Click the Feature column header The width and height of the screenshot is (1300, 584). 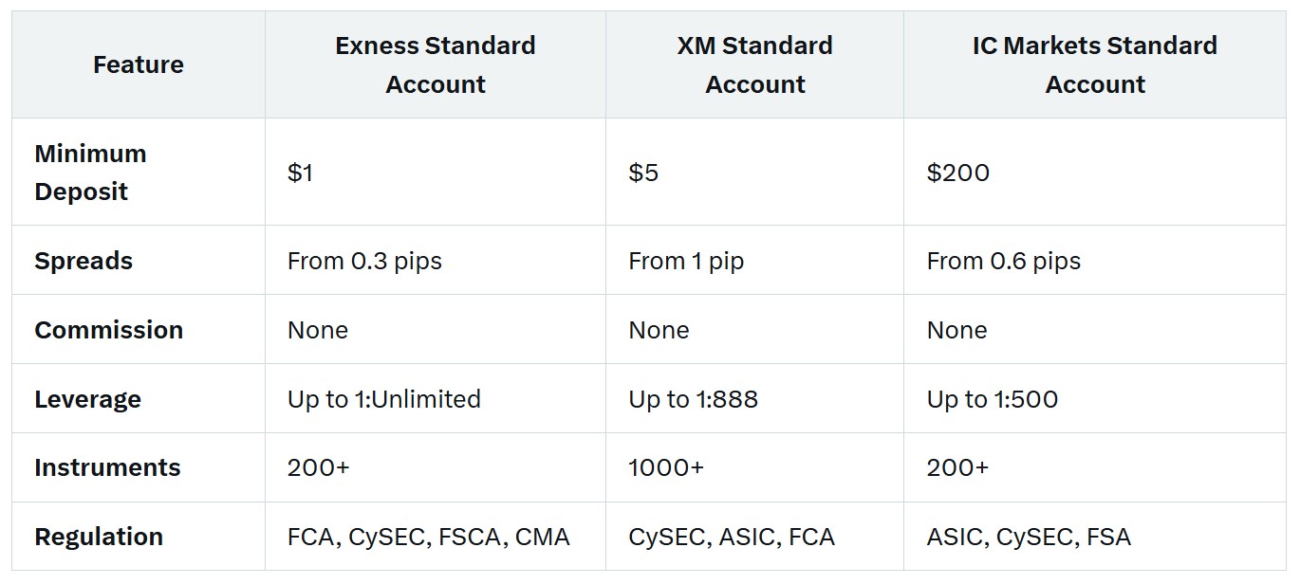coord(139,65)
